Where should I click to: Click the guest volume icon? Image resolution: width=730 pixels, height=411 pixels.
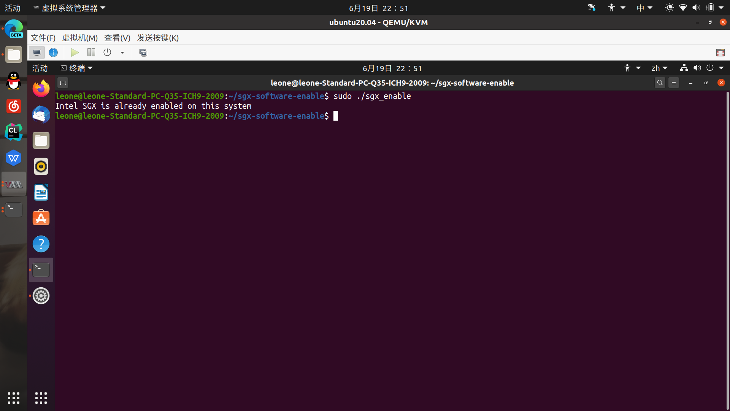[x=697, y=68]
